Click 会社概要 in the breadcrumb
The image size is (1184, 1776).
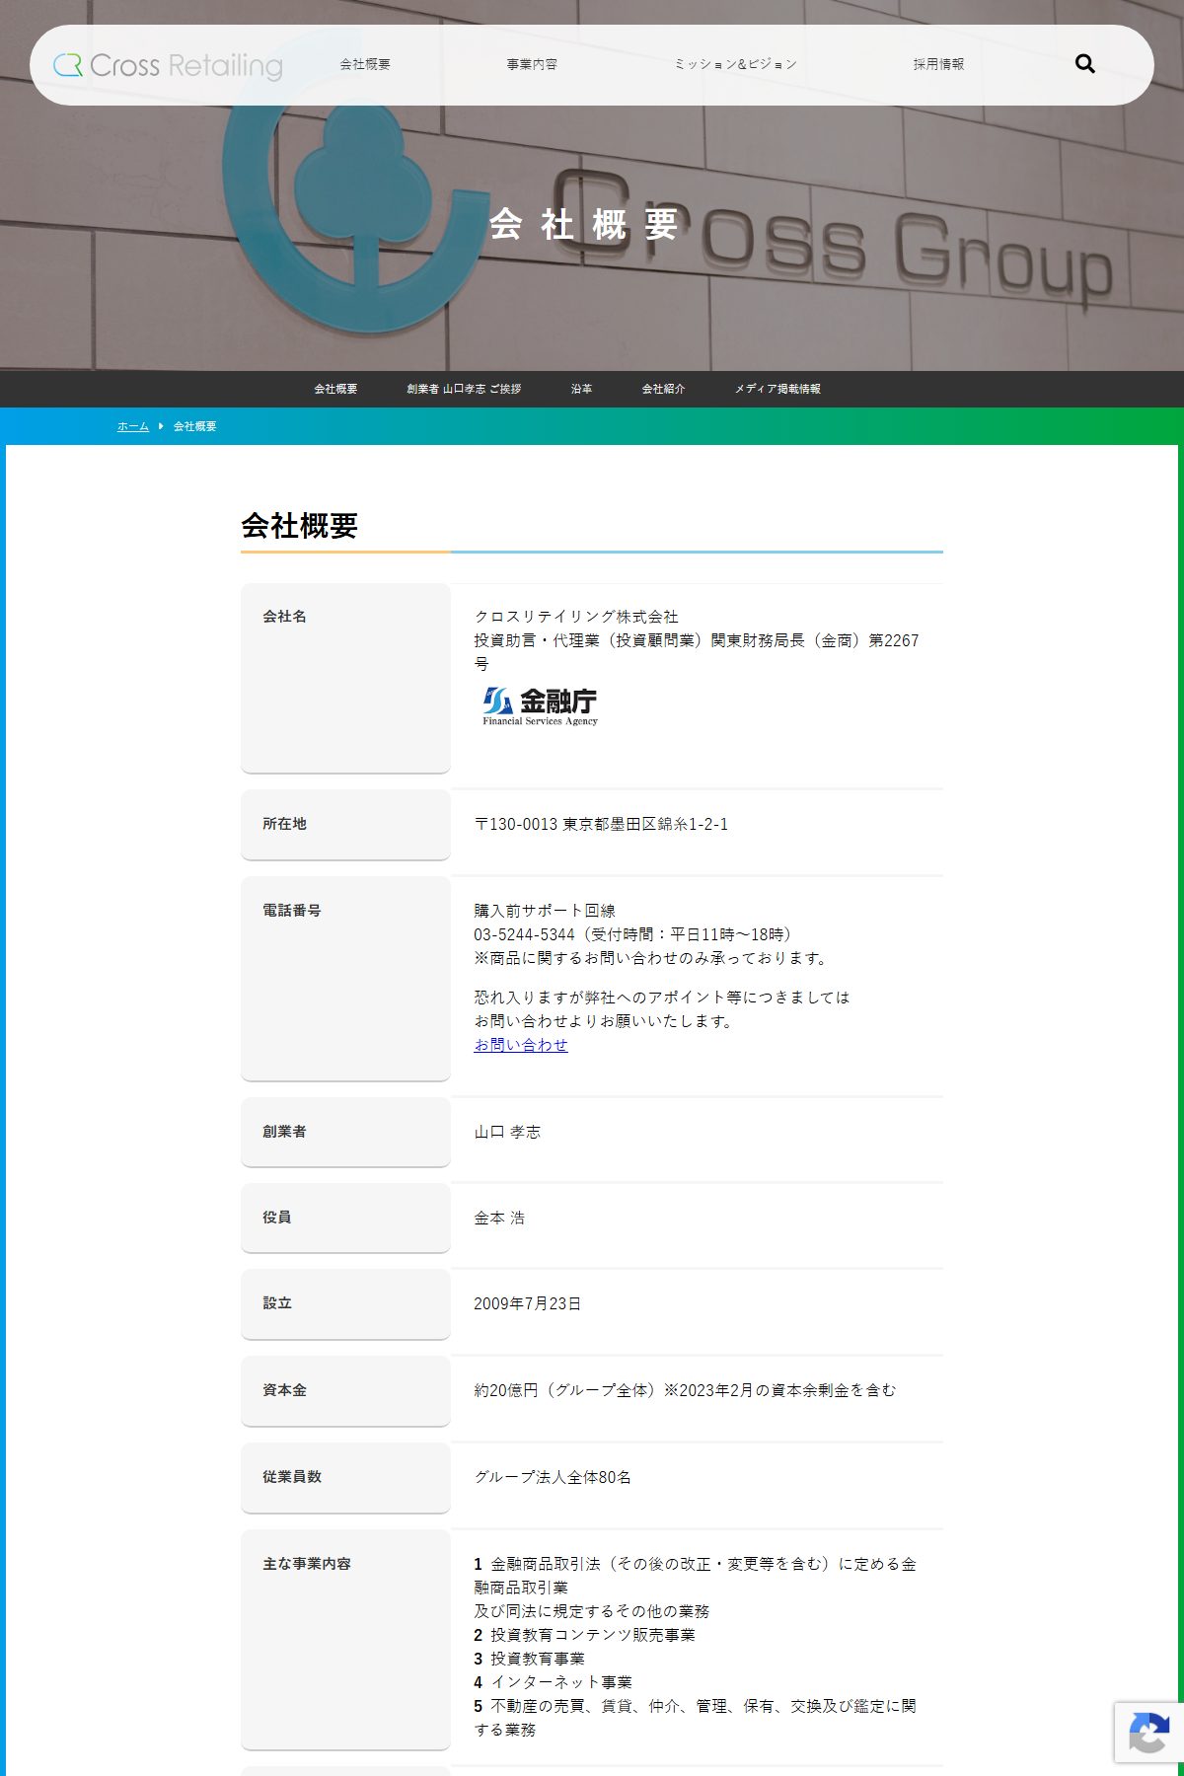(195, 426)
